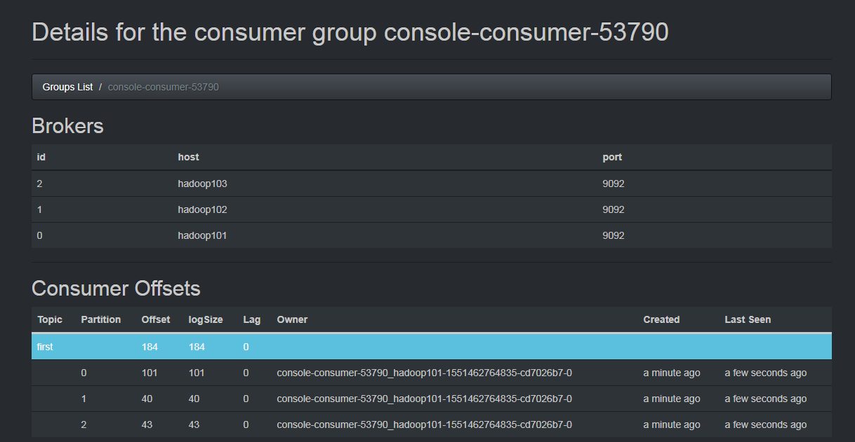Select the Topic column header
855x442 pixels.
coord(50,319)
